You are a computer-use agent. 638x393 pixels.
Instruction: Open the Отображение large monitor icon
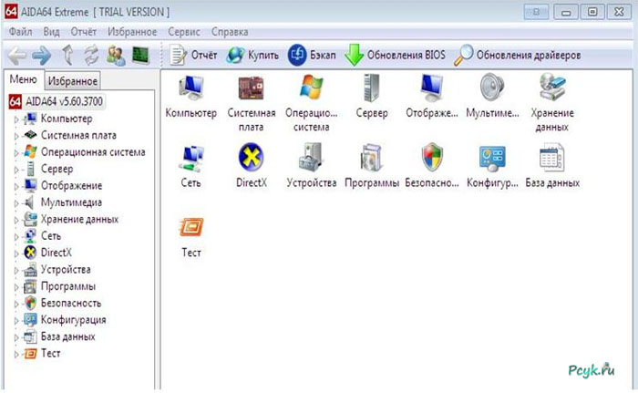[432, 88]
